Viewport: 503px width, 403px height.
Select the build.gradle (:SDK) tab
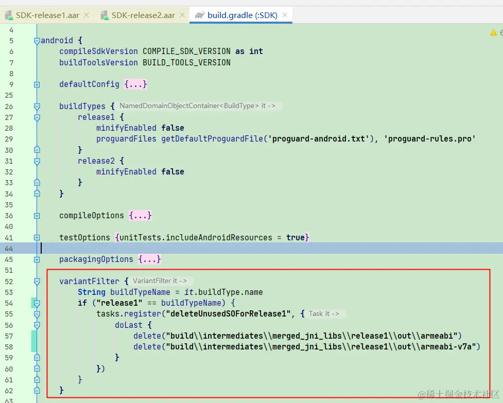click(x=242, y=15)
